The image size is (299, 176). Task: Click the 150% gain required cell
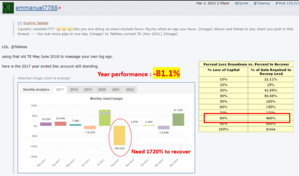point(271,107)
